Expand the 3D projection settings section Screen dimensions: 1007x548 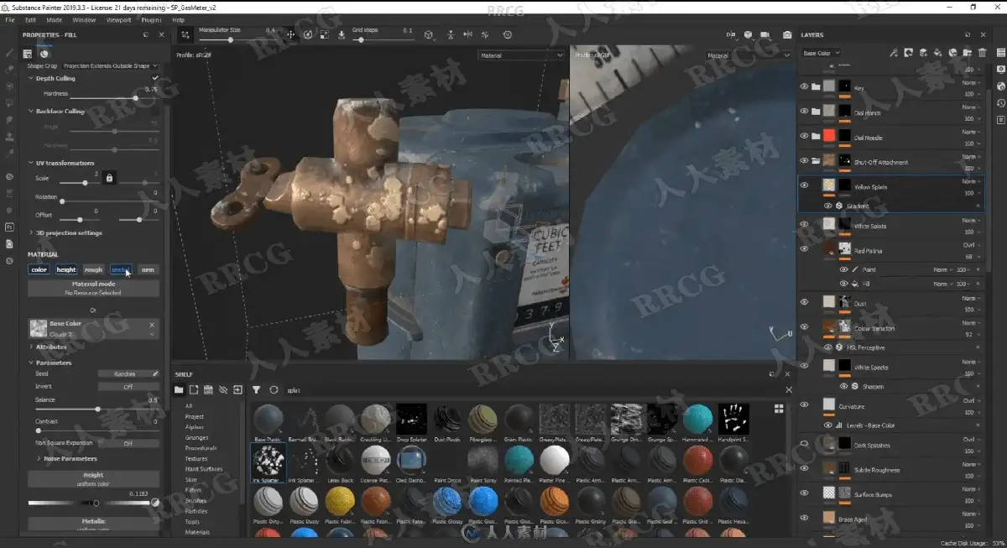coord(31,232)
